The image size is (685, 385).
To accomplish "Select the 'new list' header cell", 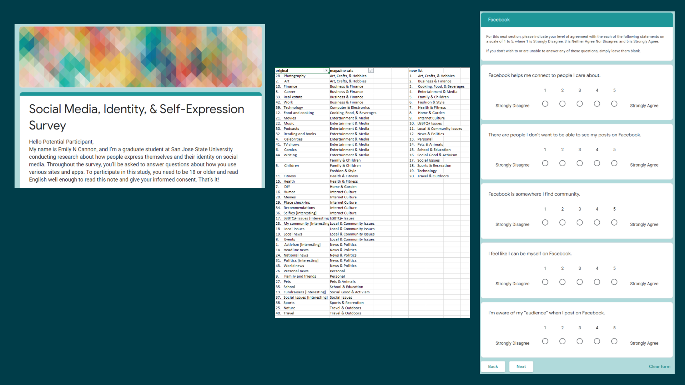I will 417,71.
